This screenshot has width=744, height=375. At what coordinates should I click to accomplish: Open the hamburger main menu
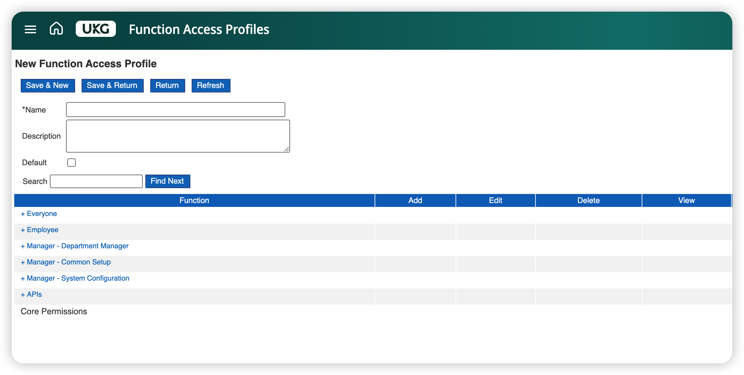coord(30,29)
